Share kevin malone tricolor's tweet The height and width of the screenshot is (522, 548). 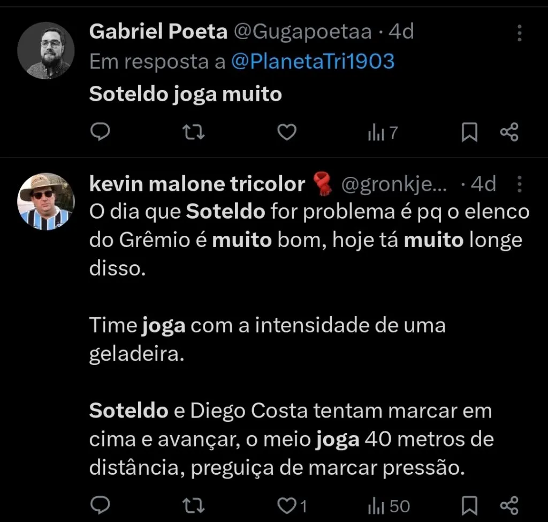pos(509,505)
